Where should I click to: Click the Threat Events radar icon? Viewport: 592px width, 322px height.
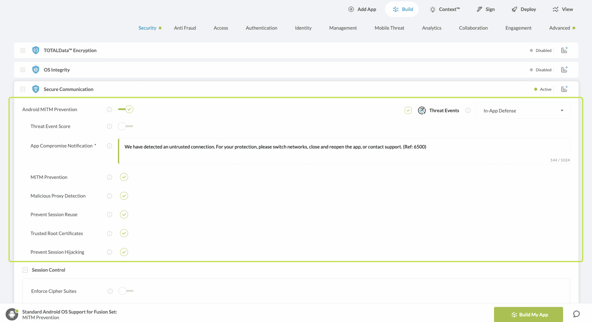pos(422,110)
